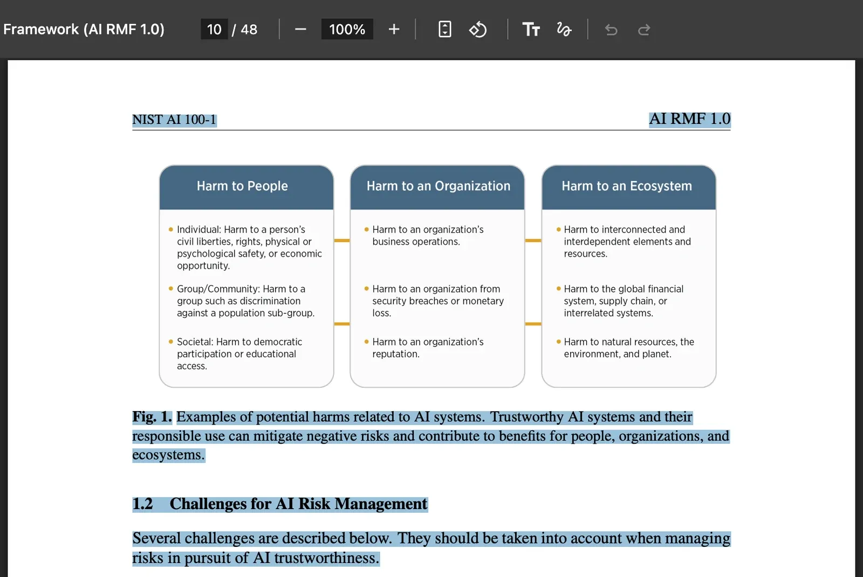Click 'Harm to the global financial system' bullet
Image resolution: width=863 pixels, height=577 pixels.
[x=620, y=301]
